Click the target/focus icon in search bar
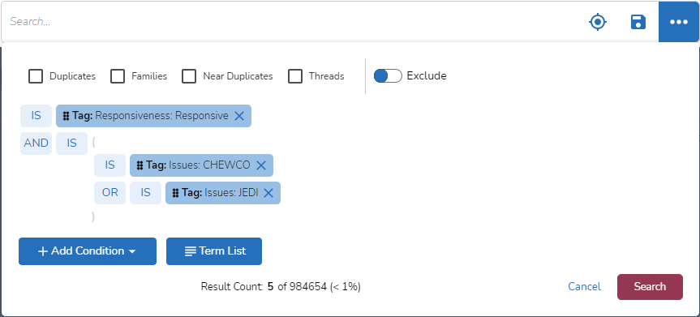Screen dimensions: 700x317 (x=598, y=21)
